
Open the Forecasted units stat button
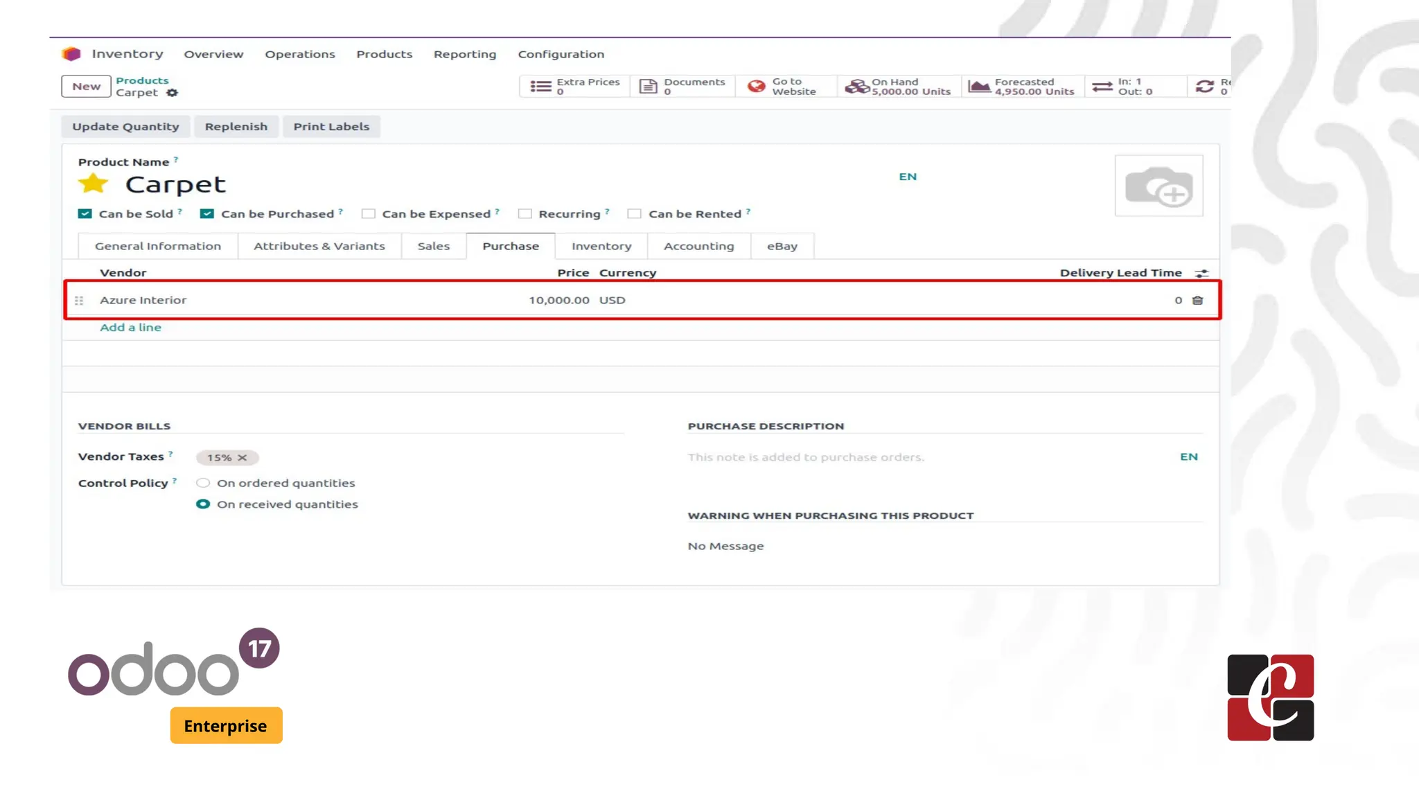1022,87
